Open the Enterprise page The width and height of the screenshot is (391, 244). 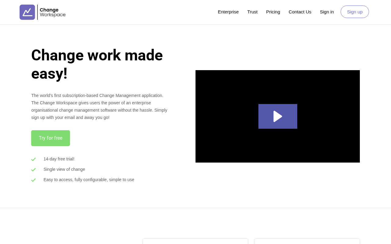[228, 12]
